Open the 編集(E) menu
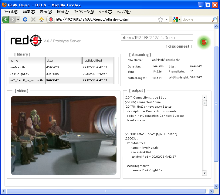220x195 pixels. pyautogui.click(x=29, y=12)
